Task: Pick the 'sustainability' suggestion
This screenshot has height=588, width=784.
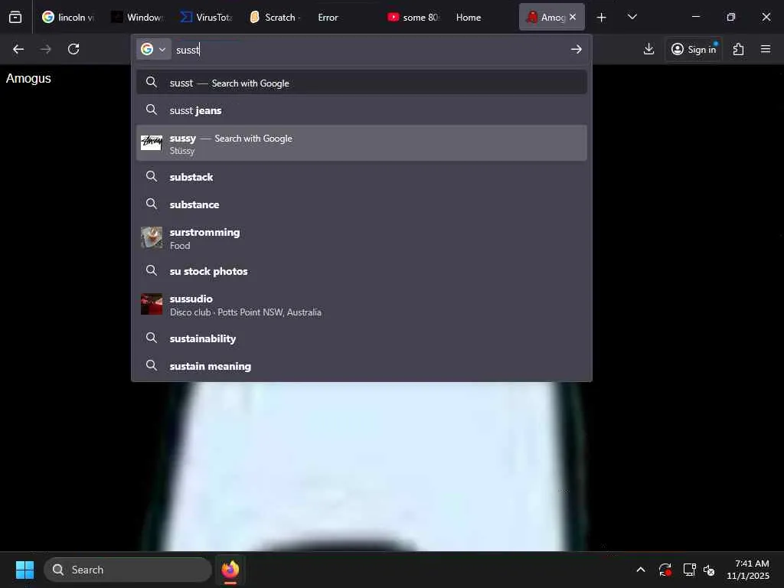Action: [x=361, y=338]
